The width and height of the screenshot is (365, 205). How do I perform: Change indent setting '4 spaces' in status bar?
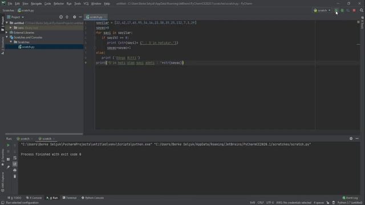point(319,203)
